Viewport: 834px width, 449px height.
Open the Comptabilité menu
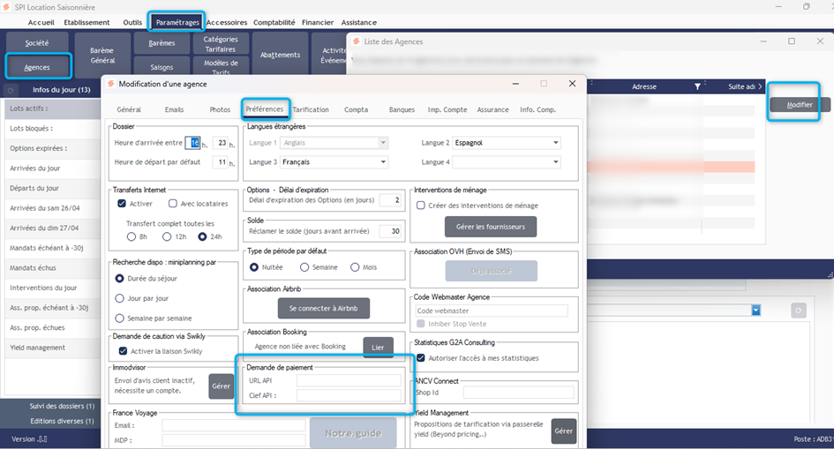coord(274,22)
